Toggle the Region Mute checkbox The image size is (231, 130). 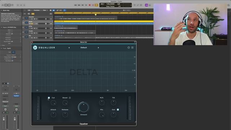12,30
